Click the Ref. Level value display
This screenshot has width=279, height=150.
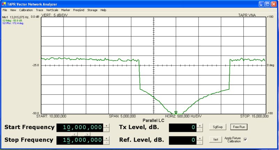coord(182,140)
